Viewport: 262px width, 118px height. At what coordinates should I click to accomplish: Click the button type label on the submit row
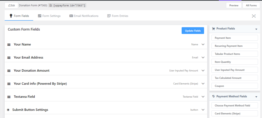[x=194, y=110]
